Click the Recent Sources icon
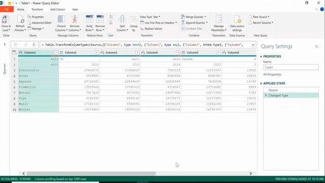The width and height of the screenshot is (325, 183). pos(250,22)
